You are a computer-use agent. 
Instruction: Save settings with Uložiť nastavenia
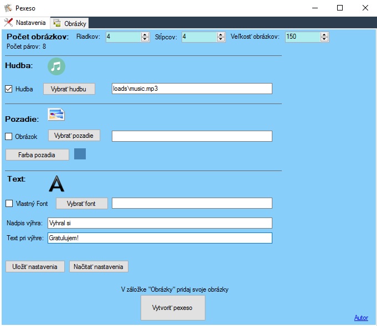point(35,267)
